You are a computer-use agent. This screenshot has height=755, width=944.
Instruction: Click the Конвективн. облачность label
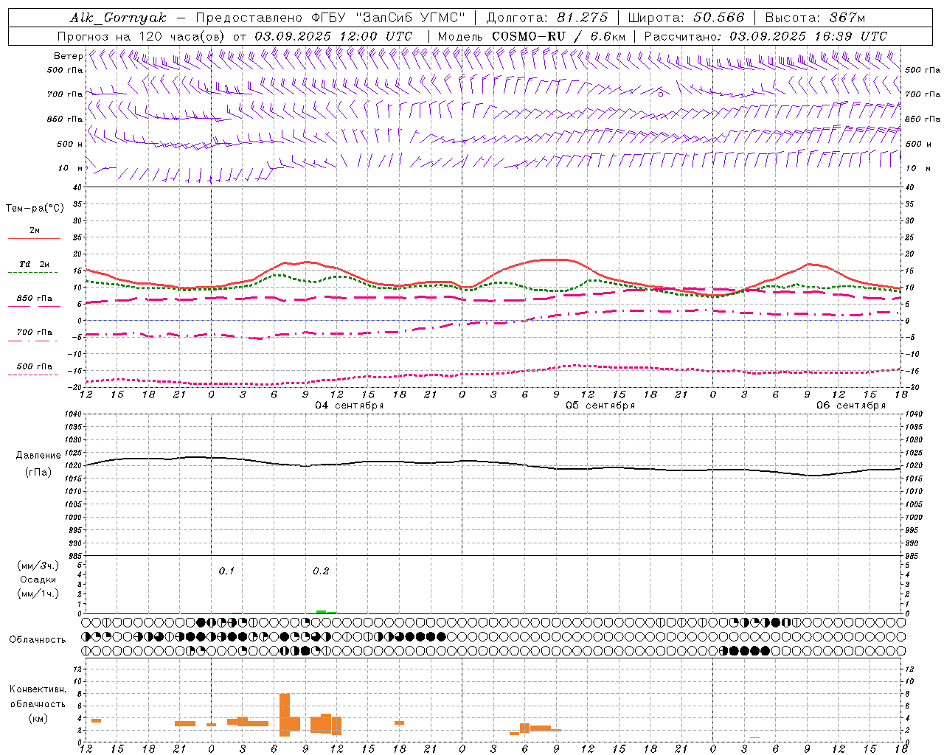(38, 696)
